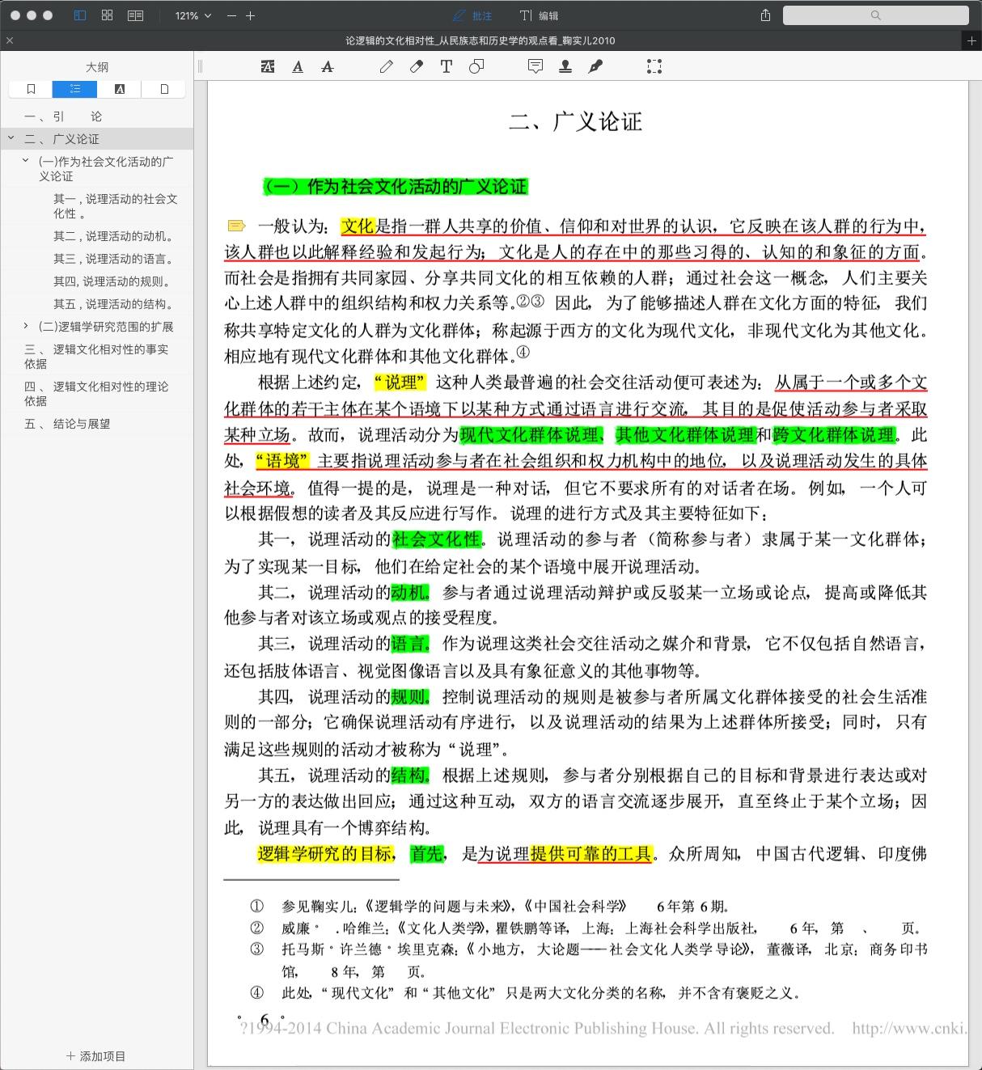Open the page thumbnails sidebar tab
Viewport: 982px width, 1070px height.
[x=164, y=89]
